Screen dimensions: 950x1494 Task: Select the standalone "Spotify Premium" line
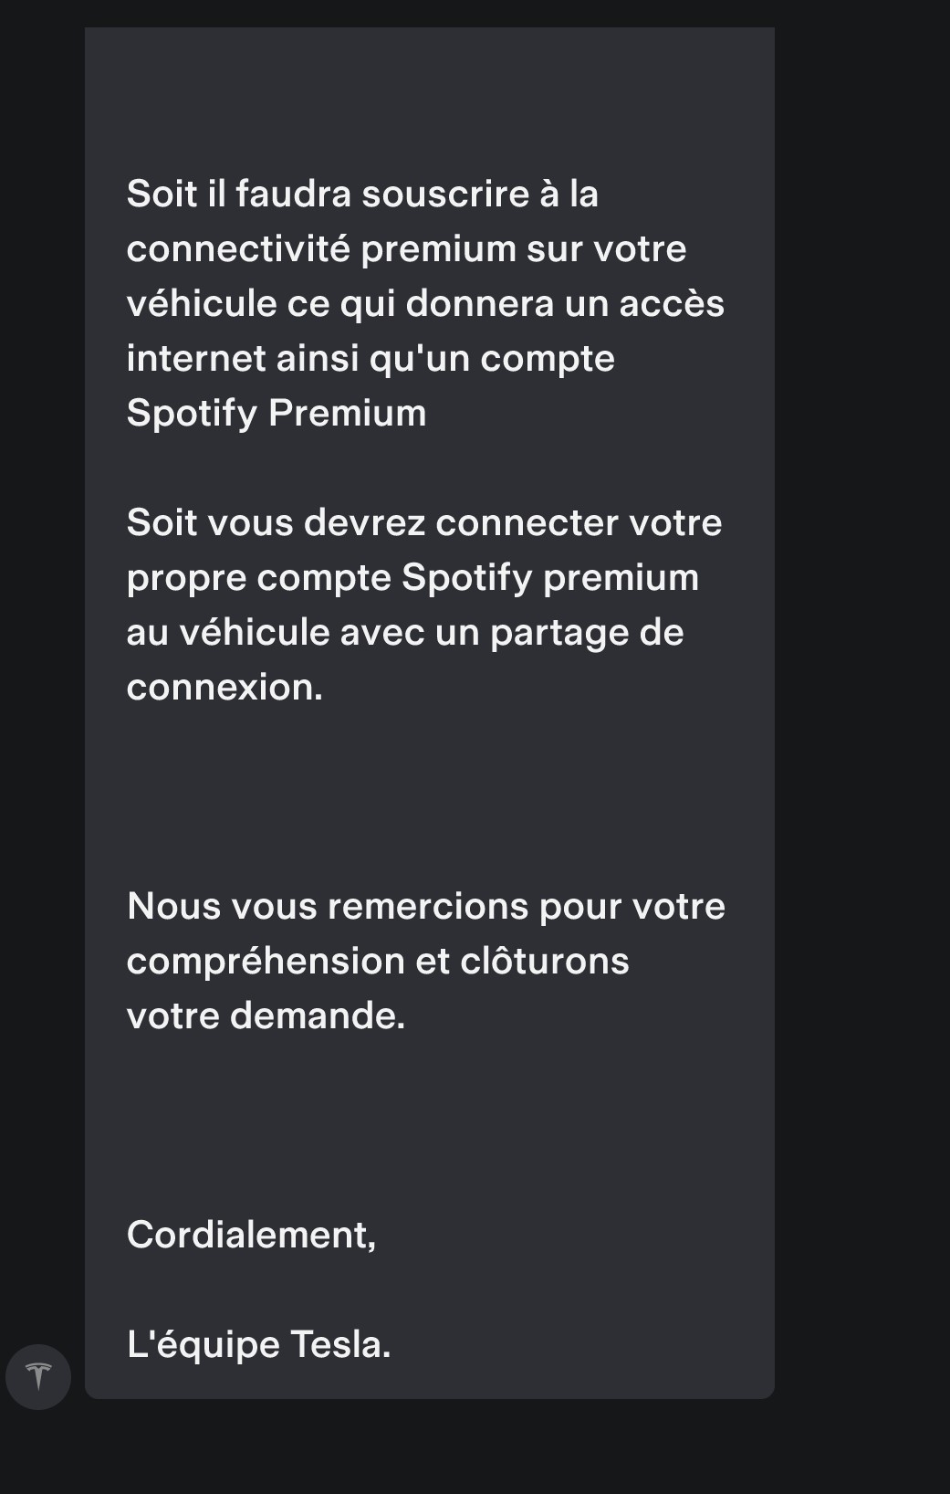(x=277, y=414)
